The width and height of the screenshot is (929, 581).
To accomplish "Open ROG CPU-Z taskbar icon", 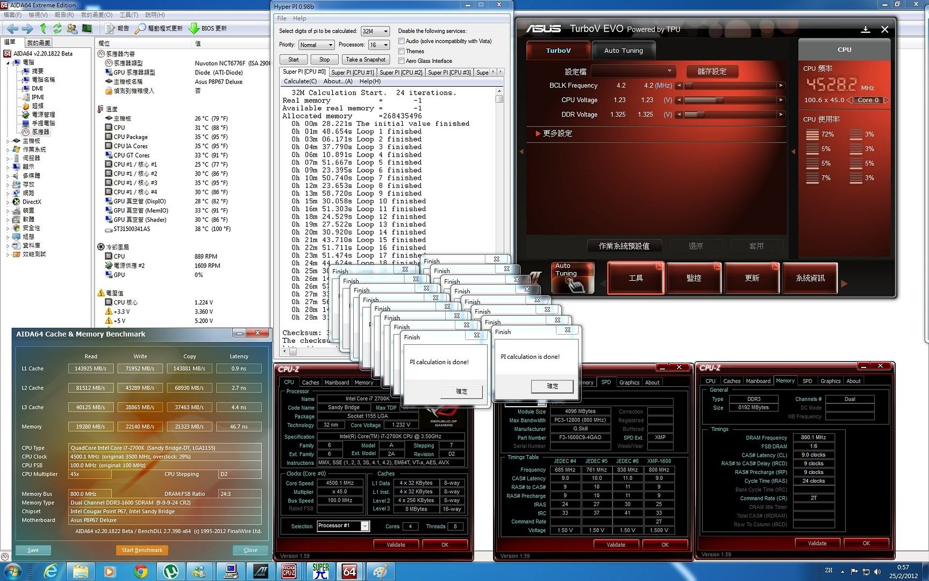I will (x=289, y=571).
